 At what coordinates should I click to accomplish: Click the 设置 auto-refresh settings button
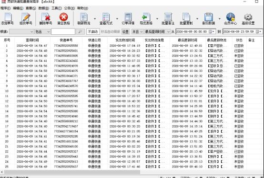125,31
